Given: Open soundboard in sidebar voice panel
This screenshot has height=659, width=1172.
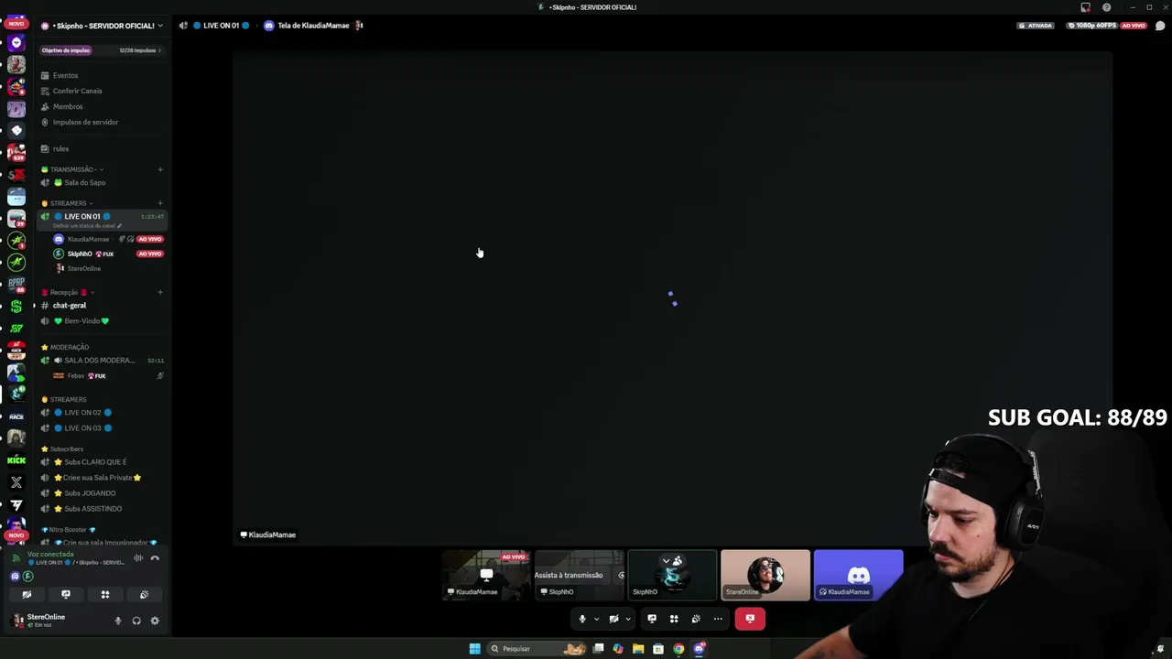Looking at the screenshot, I should [x=144, y=594].
